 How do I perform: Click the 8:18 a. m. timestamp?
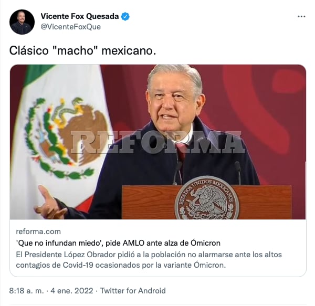click(x=27, y=291)
